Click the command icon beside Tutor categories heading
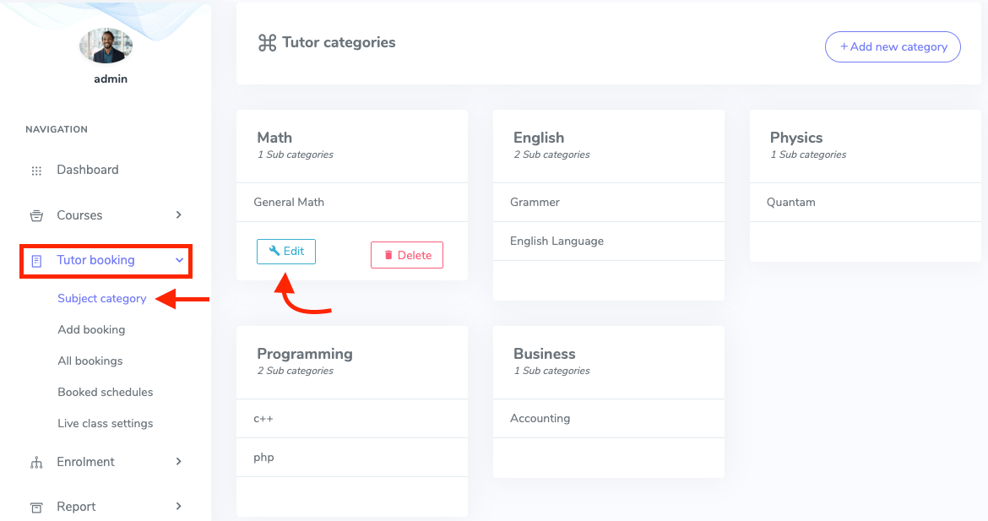988x521 pixels. [267, 42]
